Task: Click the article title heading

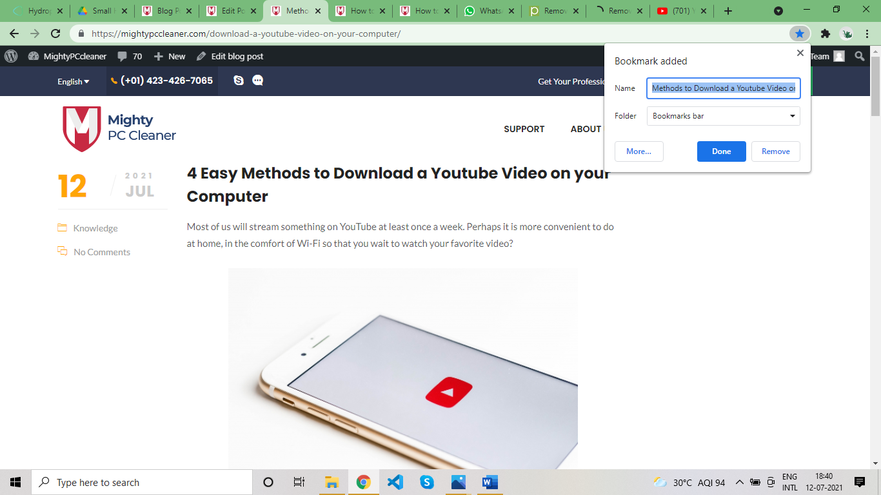Action: (399, 184)
